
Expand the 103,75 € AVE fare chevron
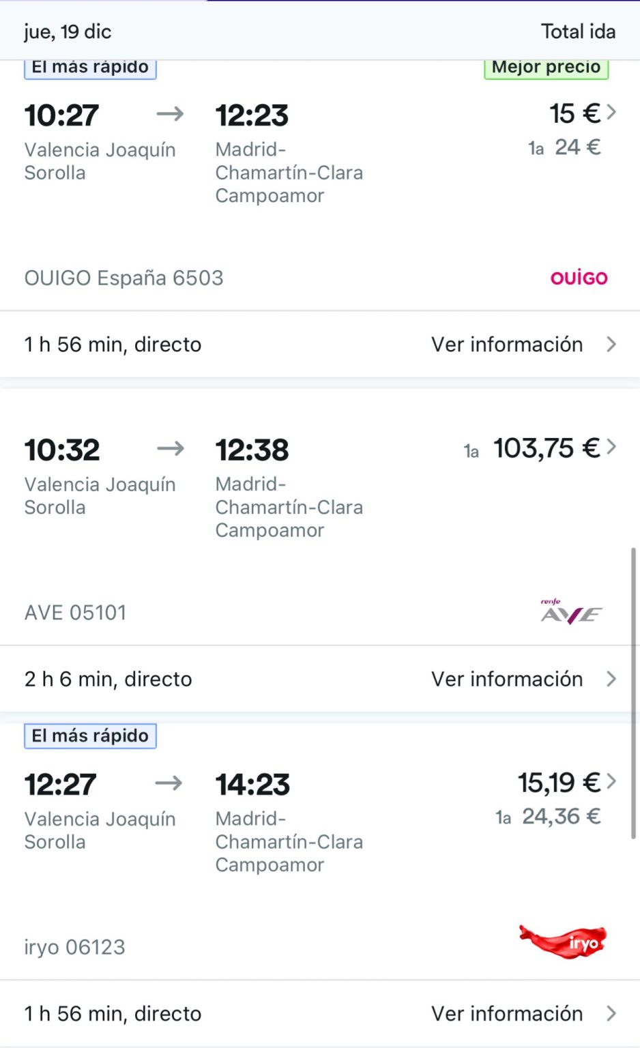click(611, 447)
